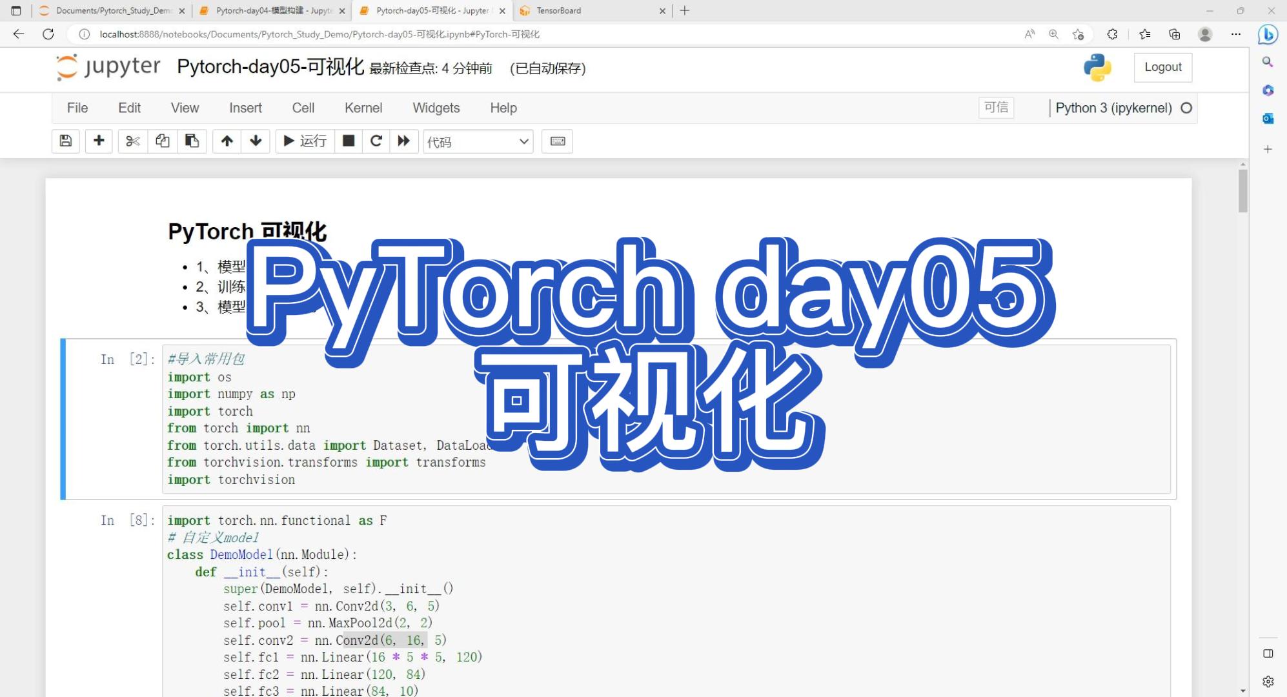
Task: Move selected cell up arrow
Action: point(227,141)
